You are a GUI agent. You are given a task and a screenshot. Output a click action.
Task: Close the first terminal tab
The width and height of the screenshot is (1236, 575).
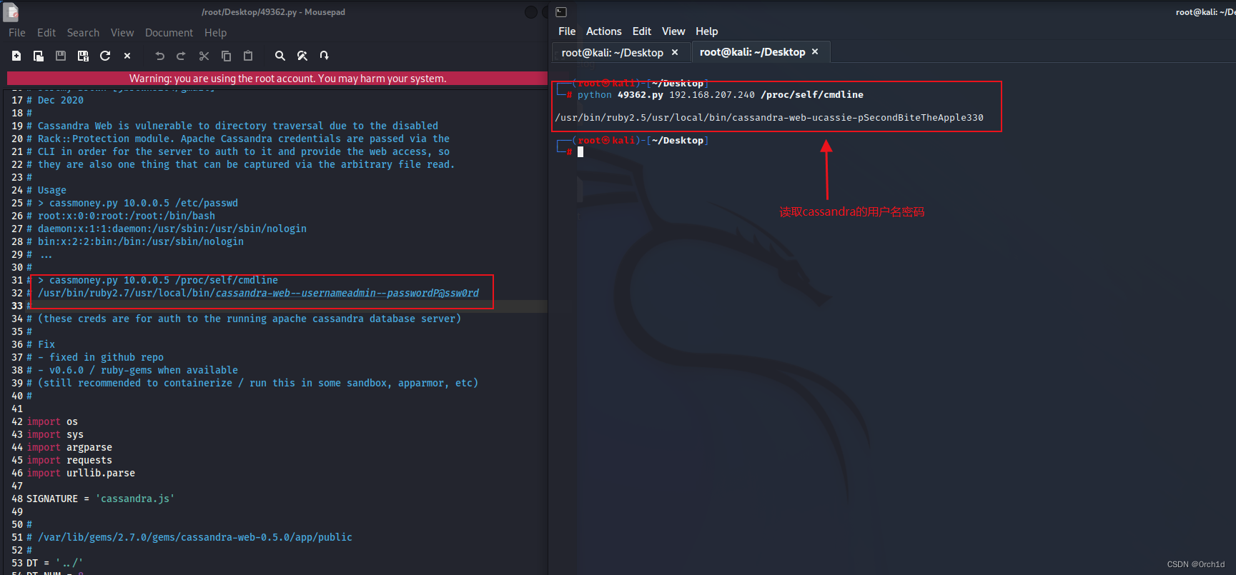[675, 53]
